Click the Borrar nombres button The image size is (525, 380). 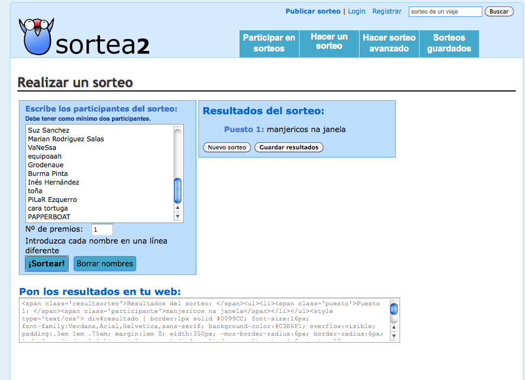pos(105,264)
